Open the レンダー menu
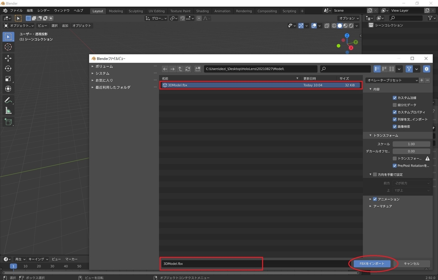This screenshot has width=438, height=280. pyautogui.click(x=43, y=11)
